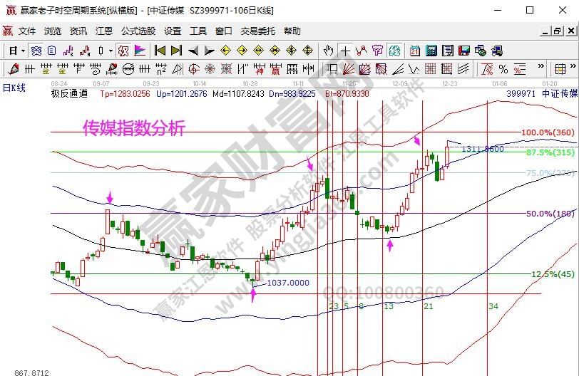Image resolution: width=579 pixels, height=376 pixels.
Task: Open the 日 period dropdown arrow
Action: pyautogui.click(x=23, y=51)
